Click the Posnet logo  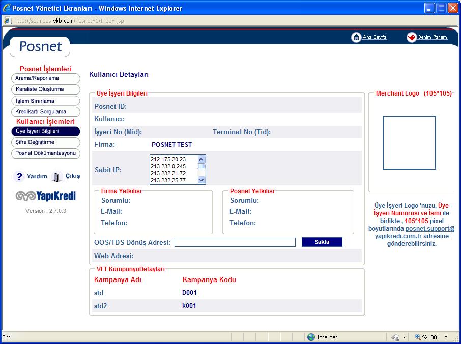click(x=40, y=46)
